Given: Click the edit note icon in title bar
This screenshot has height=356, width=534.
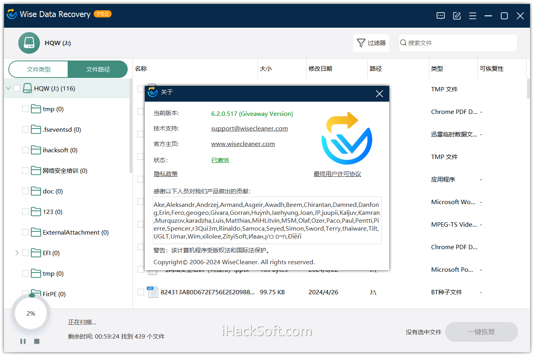Looking at the screenshot, I should pyautogui.click(x=457, y=16).
